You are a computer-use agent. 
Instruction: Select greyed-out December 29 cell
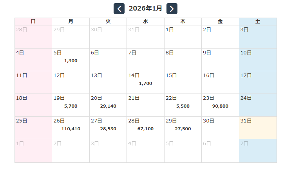[71, 37]
